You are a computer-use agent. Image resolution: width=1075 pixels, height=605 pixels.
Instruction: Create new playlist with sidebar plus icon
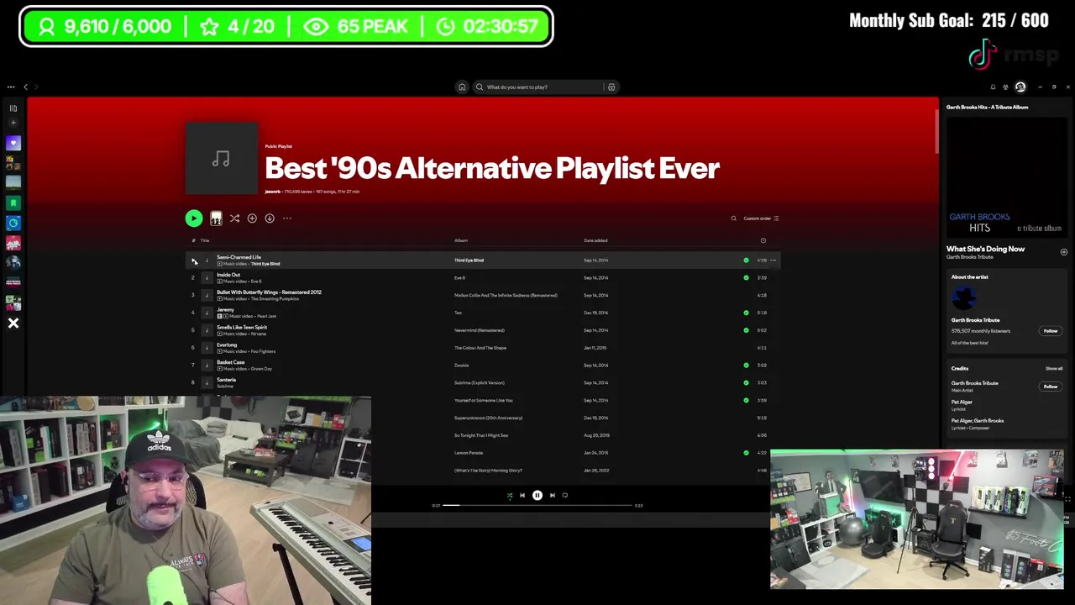coord(13,123)
